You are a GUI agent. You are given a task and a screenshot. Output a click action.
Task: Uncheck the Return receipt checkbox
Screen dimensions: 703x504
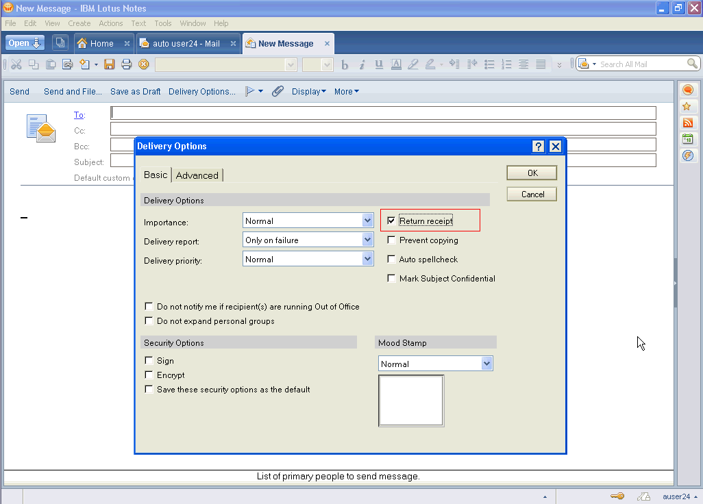click(391, 221)
